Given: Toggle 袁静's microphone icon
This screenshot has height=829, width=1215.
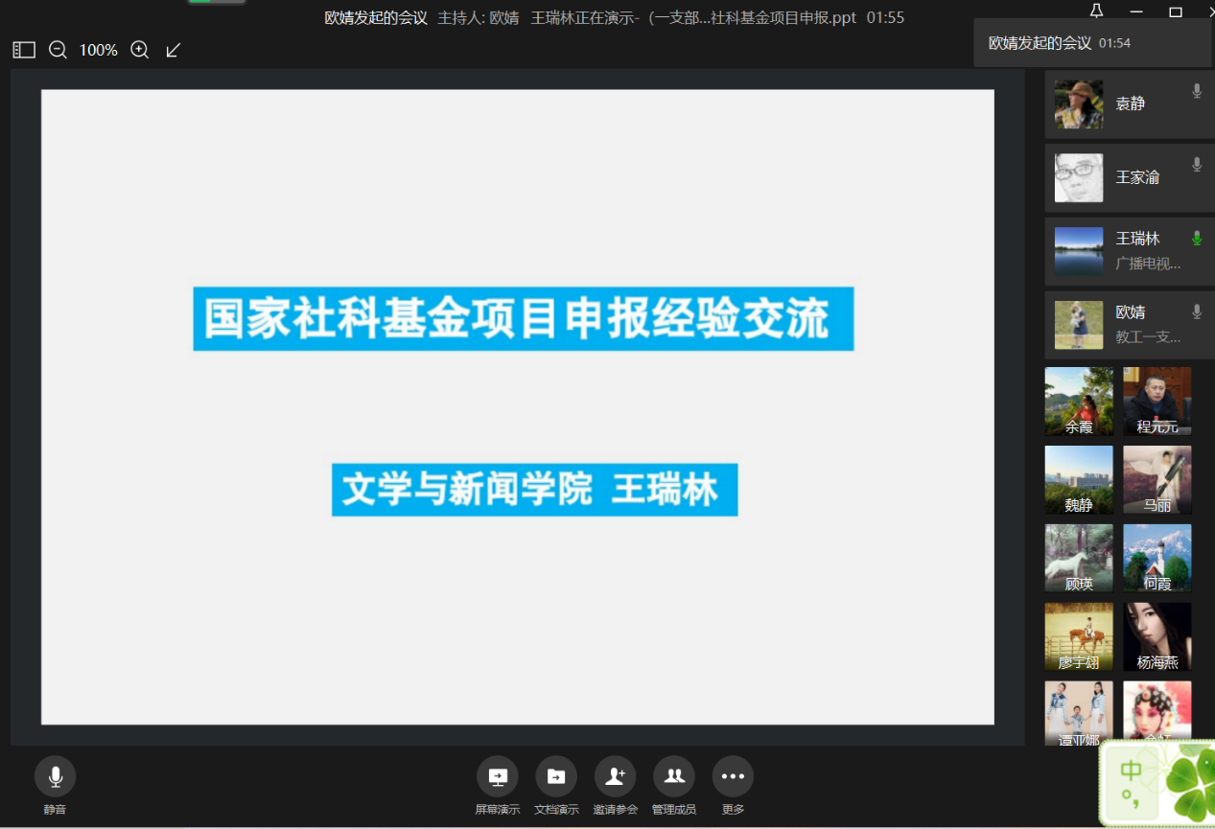Looking at the screenshot, I should pos(1196,91).
